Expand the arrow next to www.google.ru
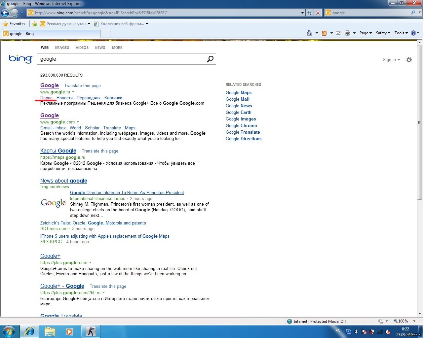 [x=73, y=92]
